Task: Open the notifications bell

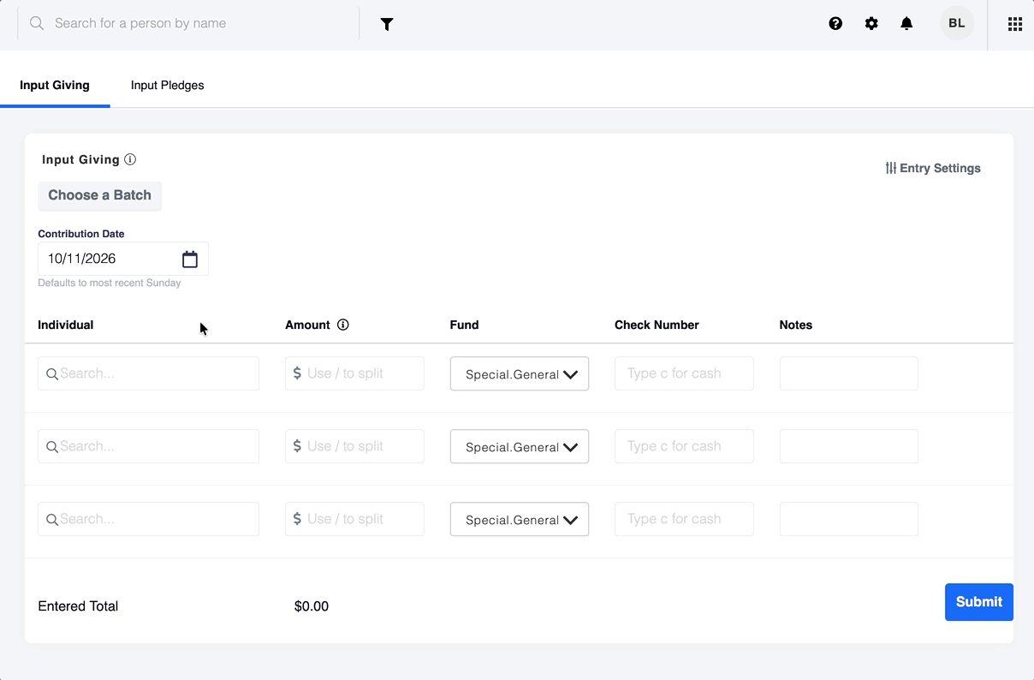Action: [x=906, y=24]
